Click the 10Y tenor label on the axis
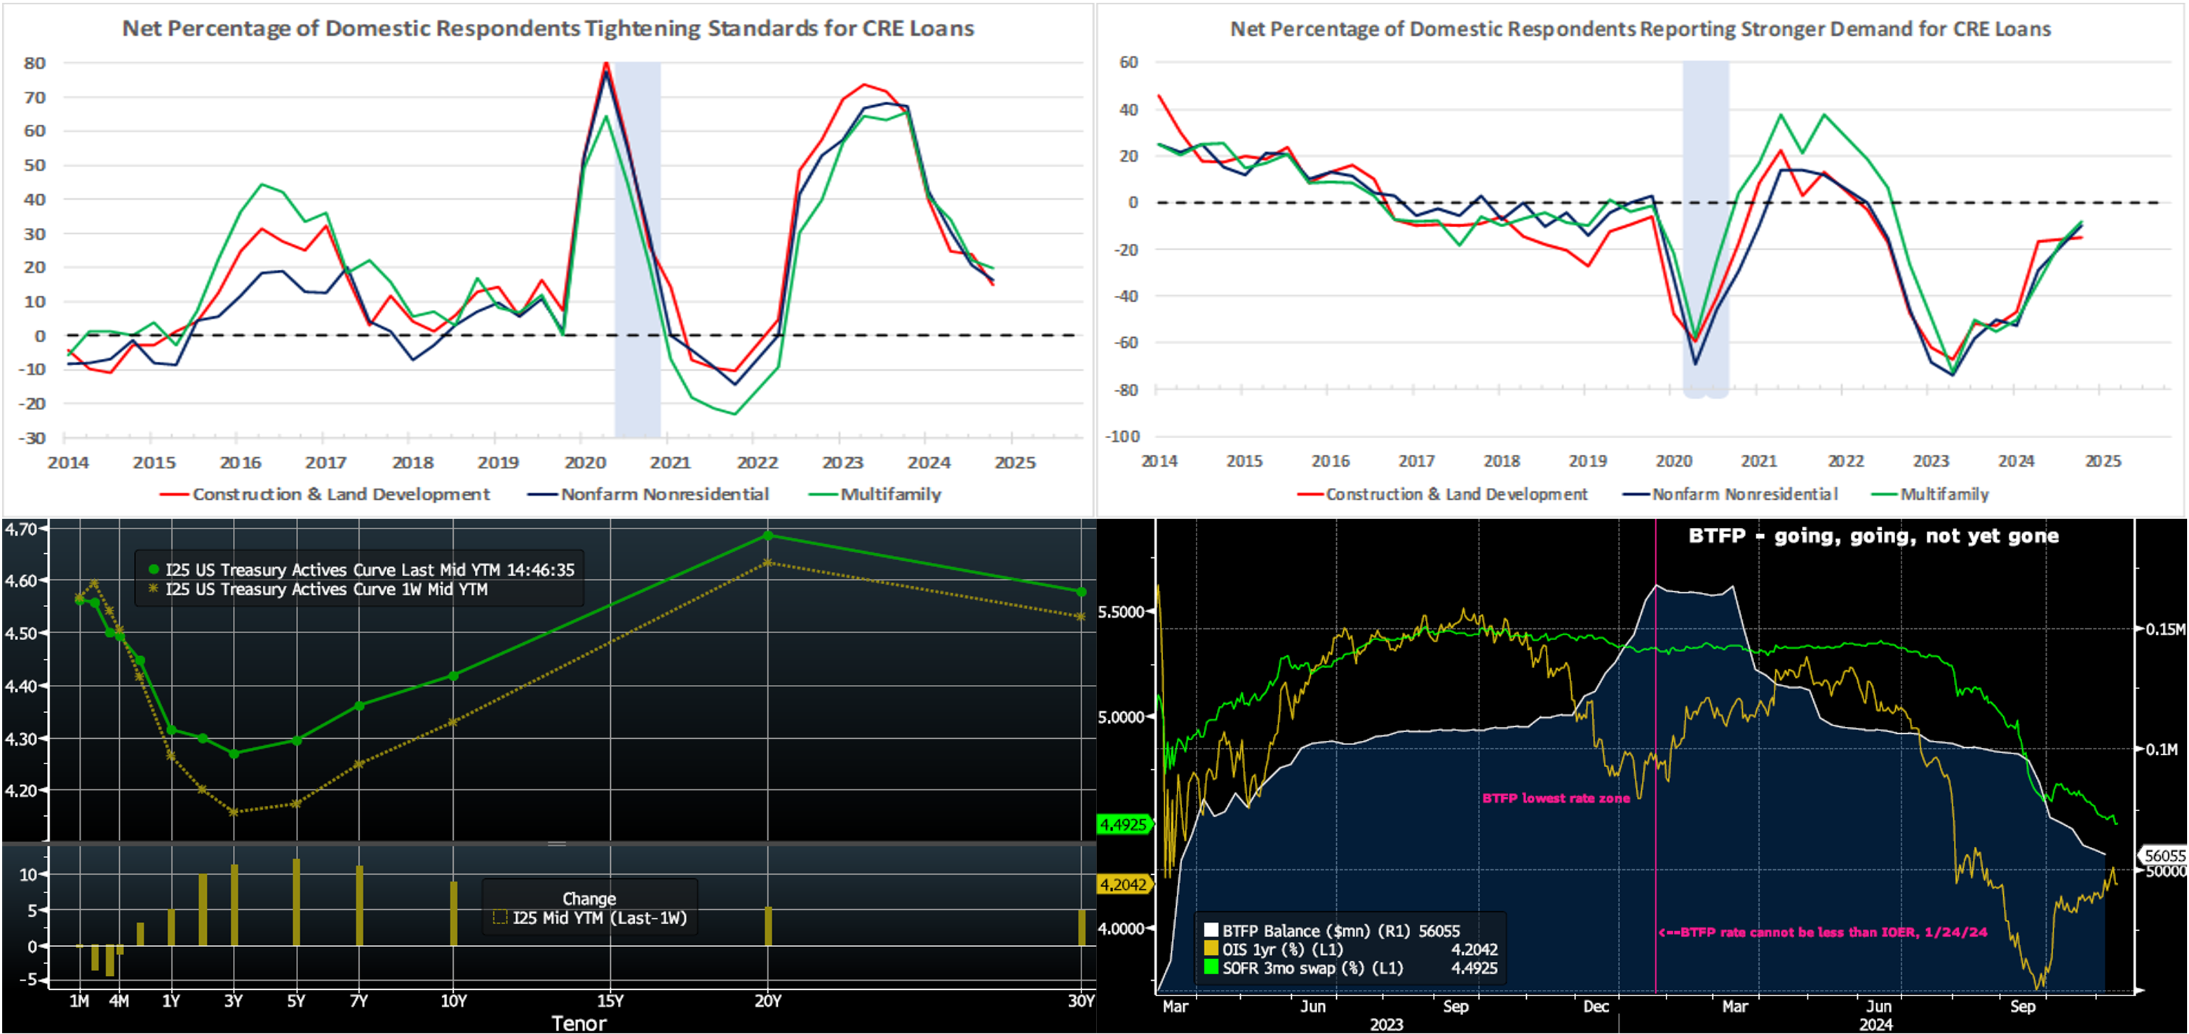Viewport: 2189px width, 1034px height. pyautogui.click(x=454, y=1001)
